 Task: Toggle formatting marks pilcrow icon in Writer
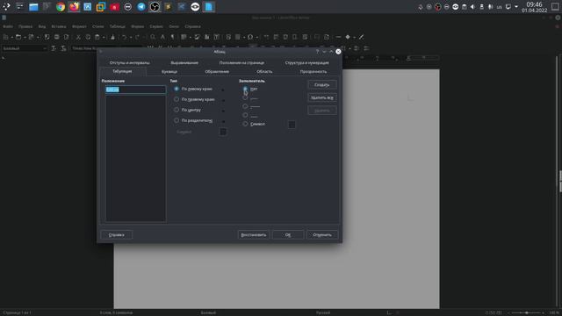[x=172, y=37]
